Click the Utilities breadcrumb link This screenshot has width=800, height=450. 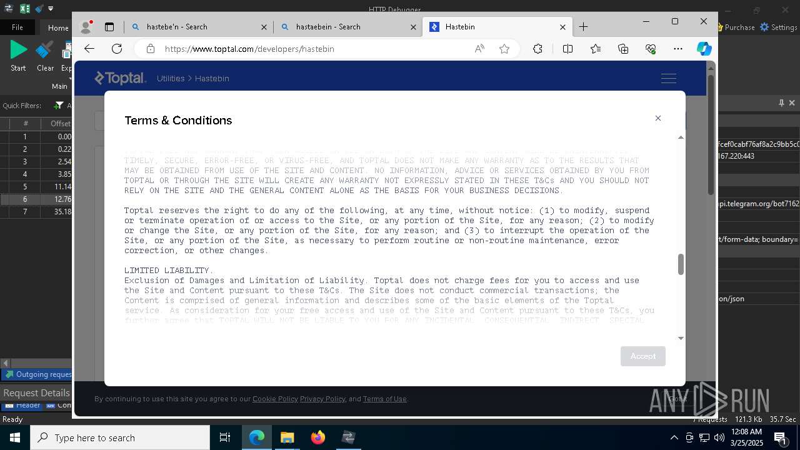[x=171, y=78]
